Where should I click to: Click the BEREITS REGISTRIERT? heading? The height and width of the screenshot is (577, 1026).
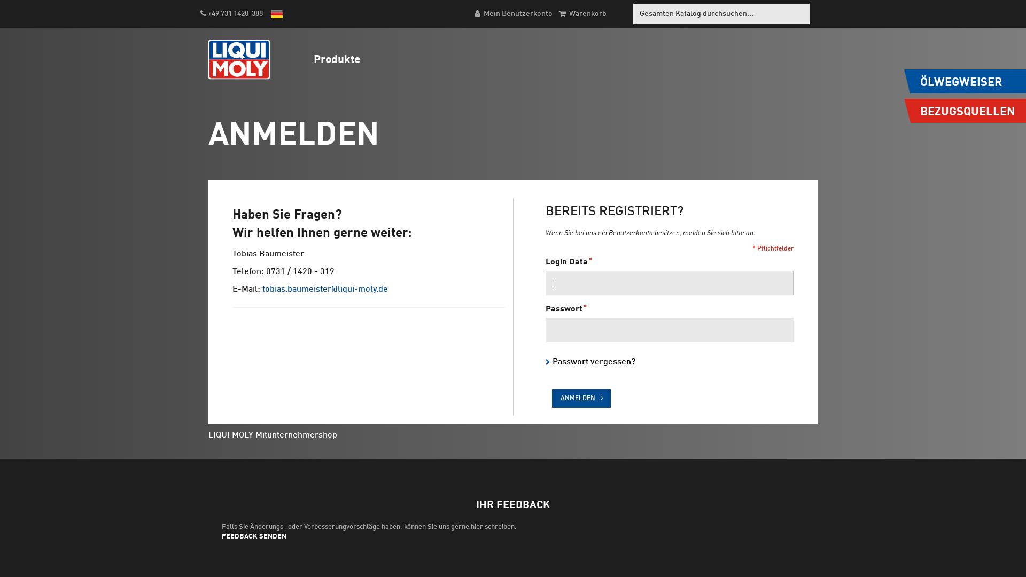point(615,212)
